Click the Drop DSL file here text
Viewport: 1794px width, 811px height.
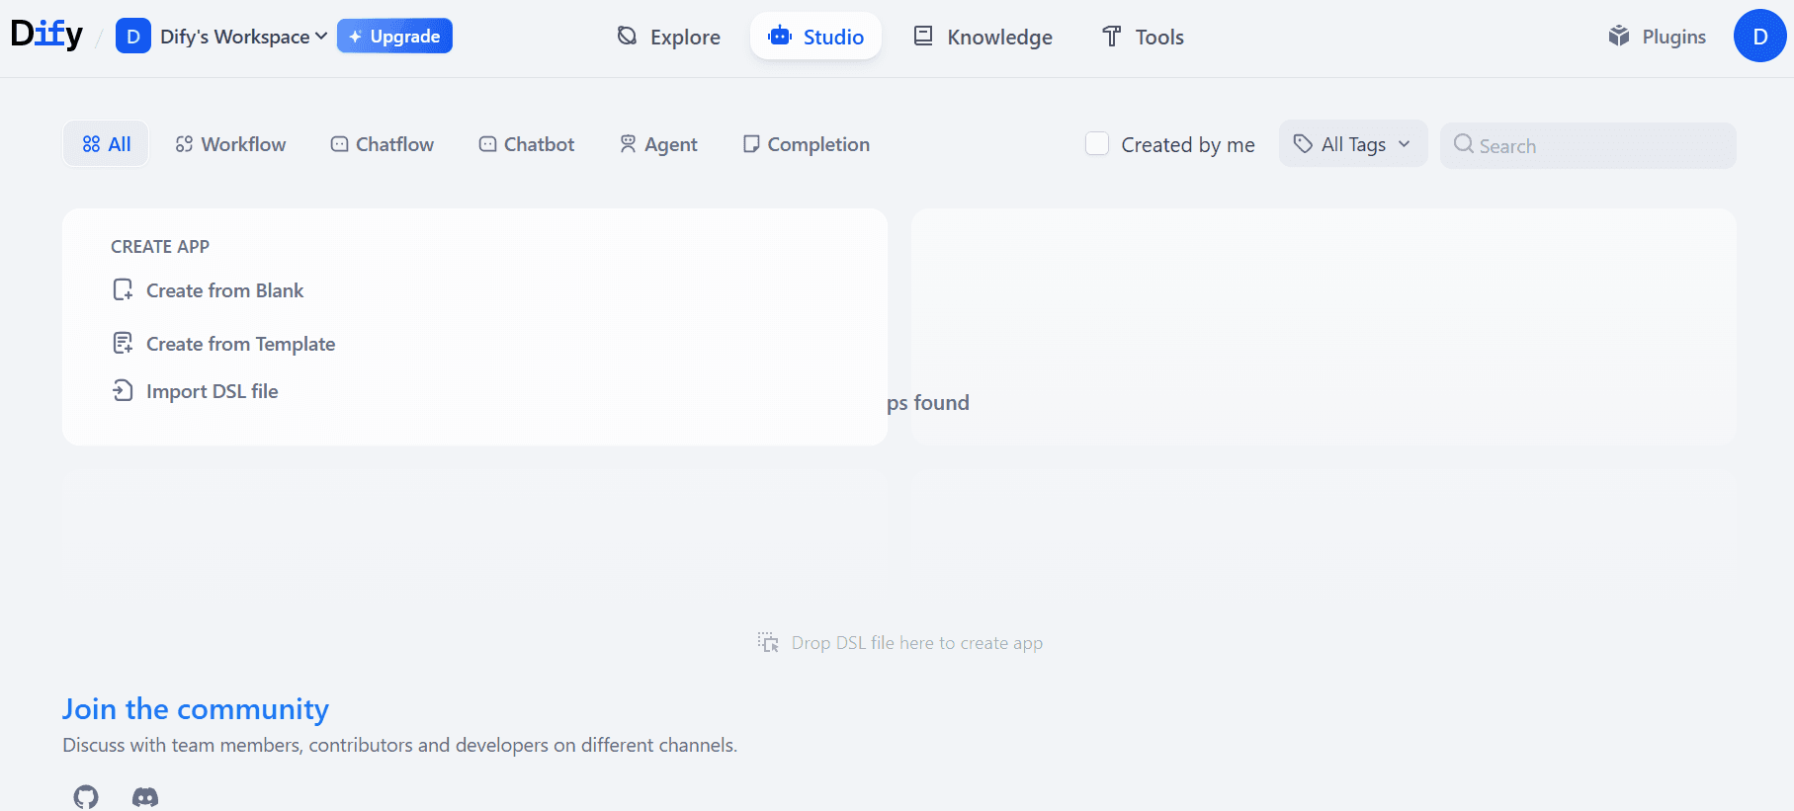click(917, 643)
